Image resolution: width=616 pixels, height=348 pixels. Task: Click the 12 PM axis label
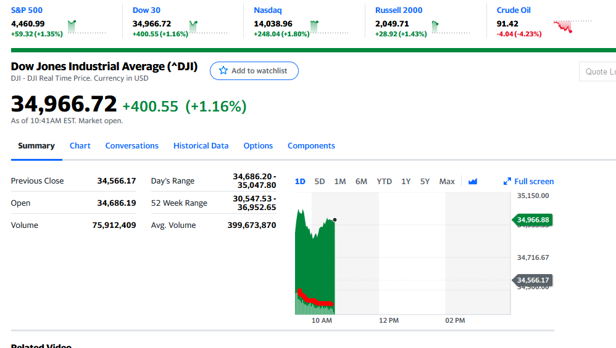[389, 320]
